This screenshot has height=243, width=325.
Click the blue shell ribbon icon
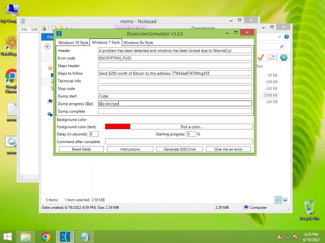click(x=283, y=57)
